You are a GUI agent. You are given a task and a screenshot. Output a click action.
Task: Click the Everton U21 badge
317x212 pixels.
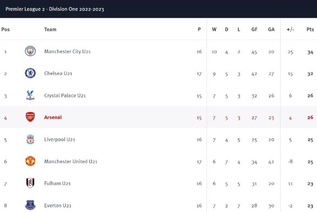tap(30, 205)
